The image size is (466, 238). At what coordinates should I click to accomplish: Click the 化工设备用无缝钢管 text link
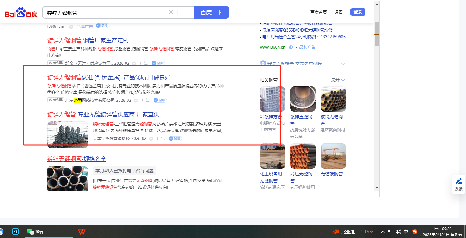[x=271, y=177]
